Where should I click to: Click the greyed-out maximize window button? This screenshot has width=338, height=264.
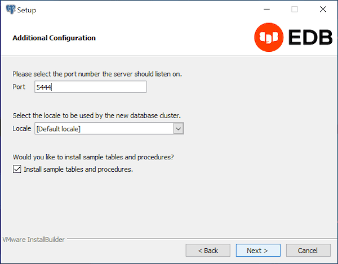(x=294, y=10)
